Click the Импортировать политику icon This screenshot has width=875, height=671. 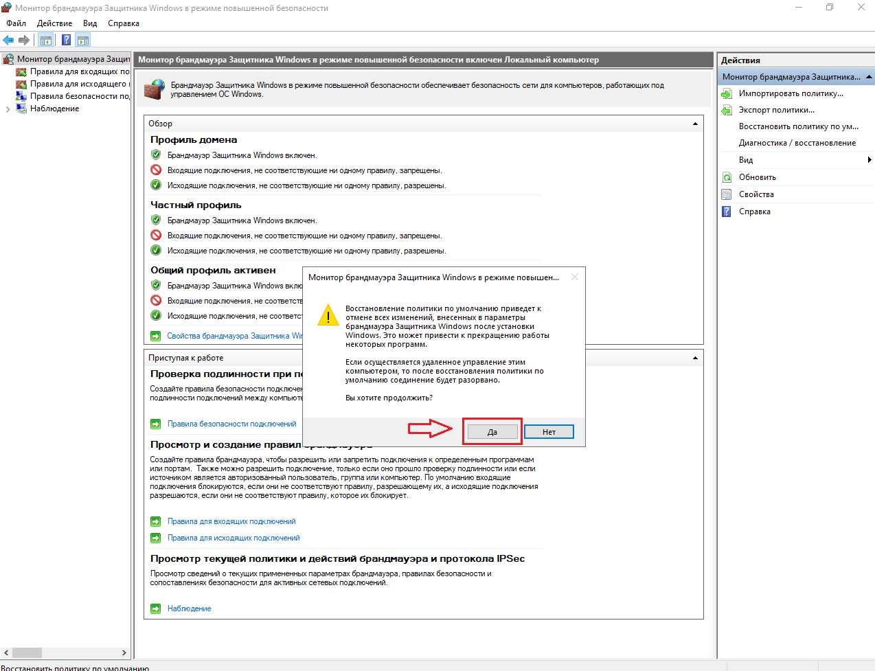[x=727, y=93]
